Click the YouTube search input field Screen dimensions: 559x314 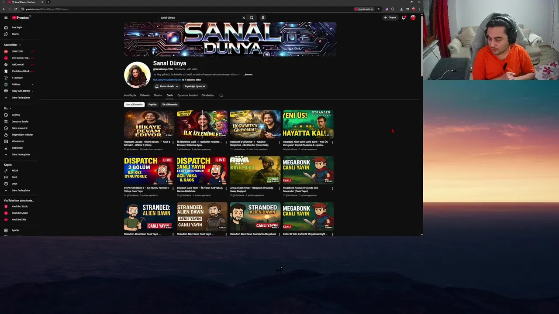[200, 18]
